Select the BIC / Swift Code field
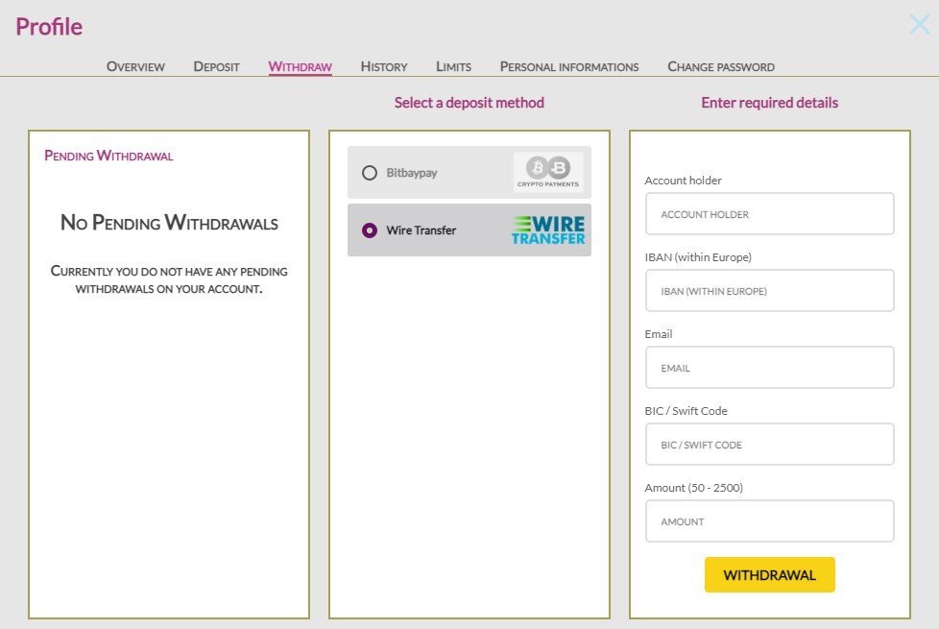The width and height of the screenshot is (939, 629). point(769,445)
